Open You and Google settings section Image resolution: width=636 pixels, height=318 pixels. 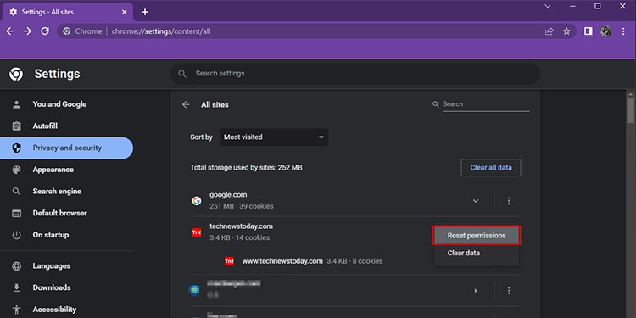pyautogui.click(x=59, y=104)
